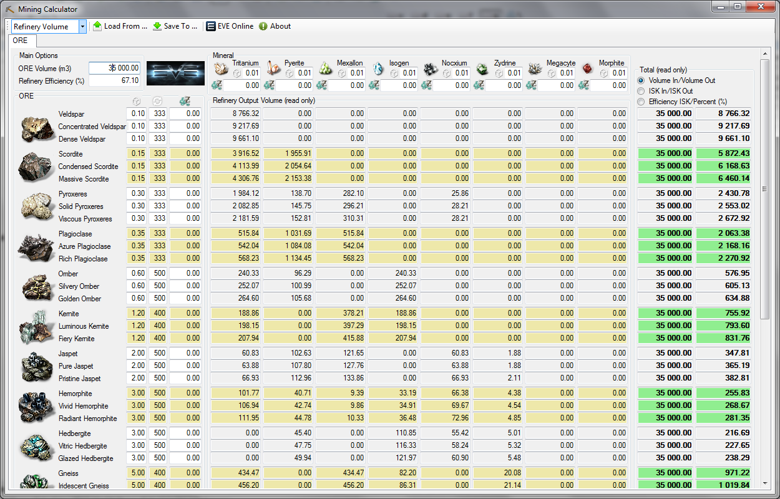This screenshot has width=780, height=499.
Task: Click the Load From toolbar button text
Action: (125, 26)
